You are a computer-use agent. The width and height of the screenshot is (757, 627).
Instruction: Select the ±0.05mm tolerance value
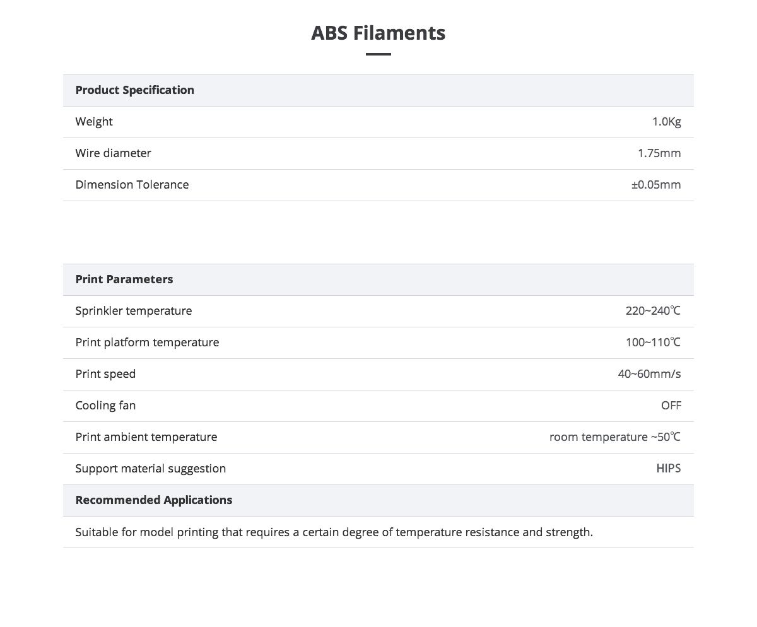[656, 185]
